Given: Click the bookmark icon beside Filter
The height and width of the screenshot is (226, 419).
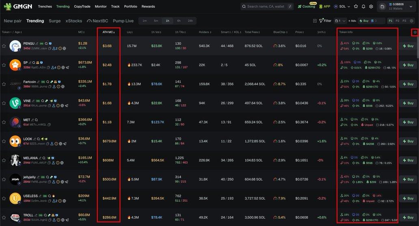Looking at the screenshot, I should click(x=315, y=21).
